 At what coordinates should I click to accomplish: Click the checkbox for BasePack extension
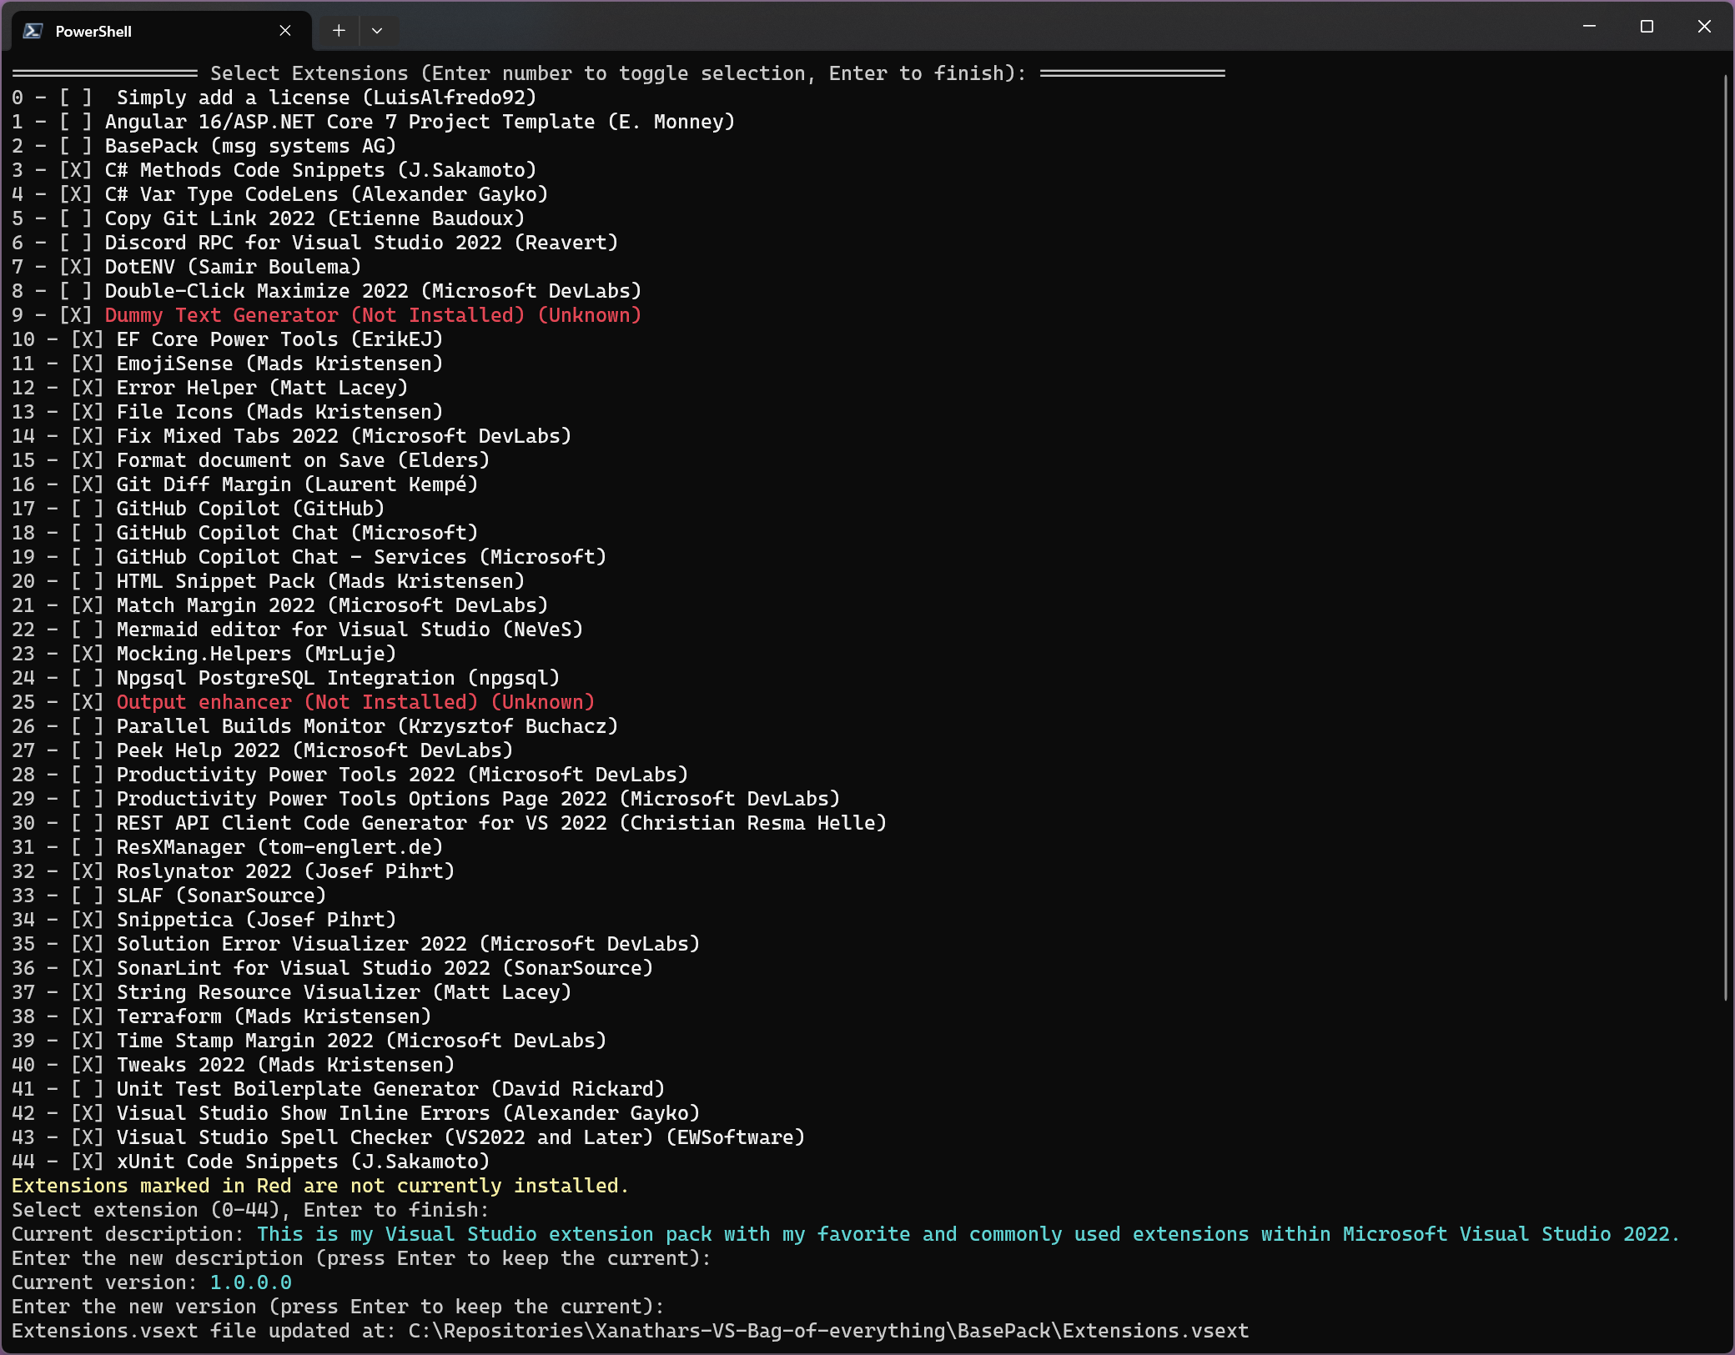pos(75,146)
